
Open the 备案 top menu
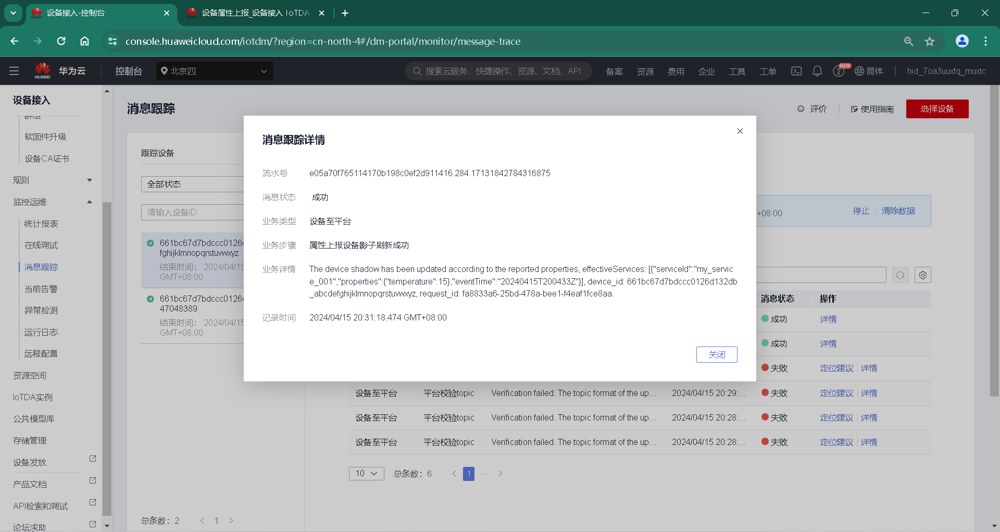coord(615,71)
